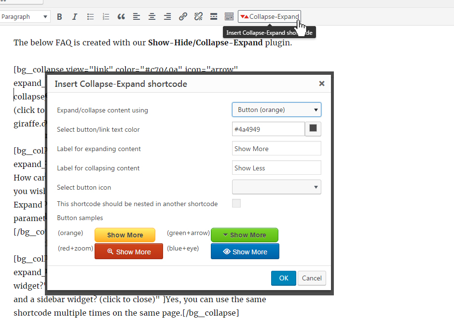454x334 pixels.
Task: Apply blockquote formatting
Action: [121, 16]
